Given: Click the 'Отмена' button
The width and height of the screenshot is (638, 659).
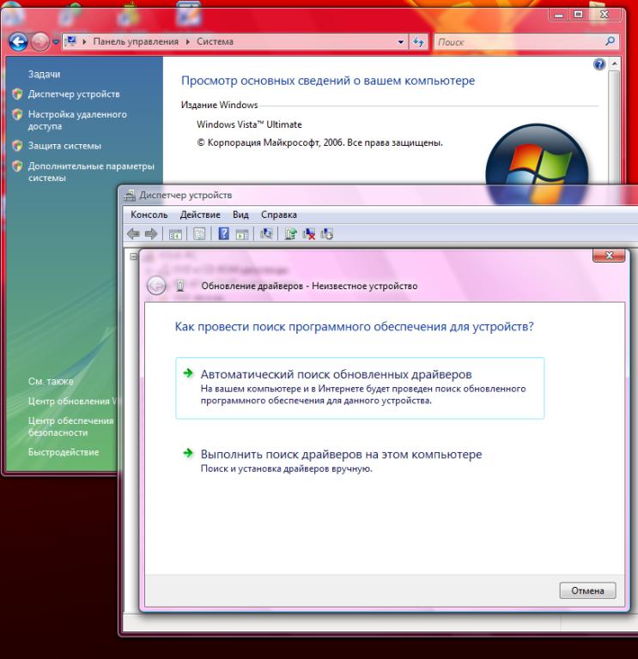Looking at the screenshot, I should pyautogui.click(x=587, y=590).
